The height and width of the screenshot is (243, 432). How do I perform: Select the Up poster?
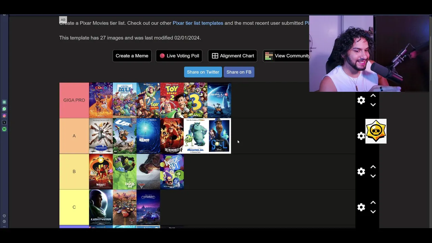click(x=125, y=136)
